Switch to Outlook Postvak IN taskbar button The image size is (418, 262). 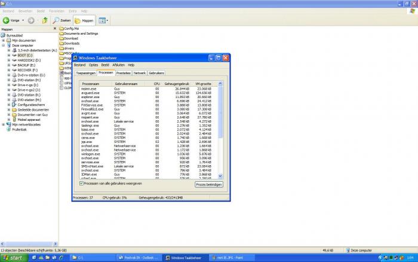coord(139,258)
